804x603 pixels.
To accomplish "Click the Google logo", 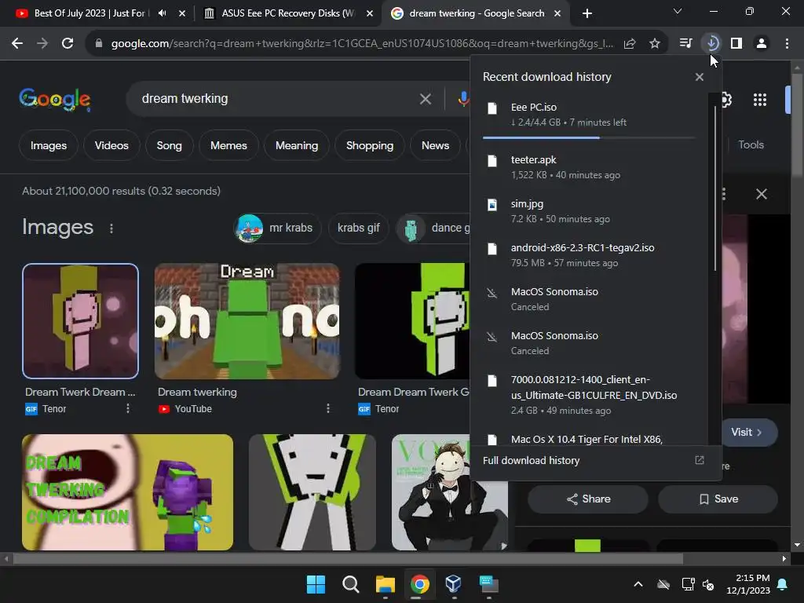I will click(55, 100).
